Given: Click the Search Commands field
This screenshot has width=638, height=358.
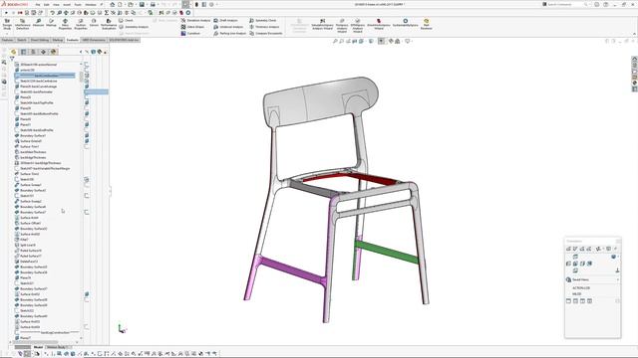Looking at the screenshot, I should tap(565, 4).
